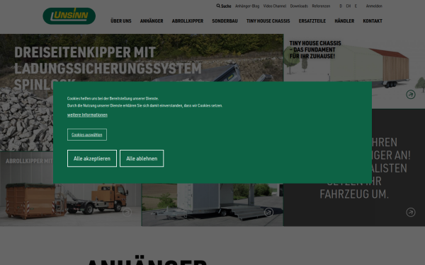Open Ersatzteile menu
This screenshot has width=425, height=265.
tap(312, 20)
